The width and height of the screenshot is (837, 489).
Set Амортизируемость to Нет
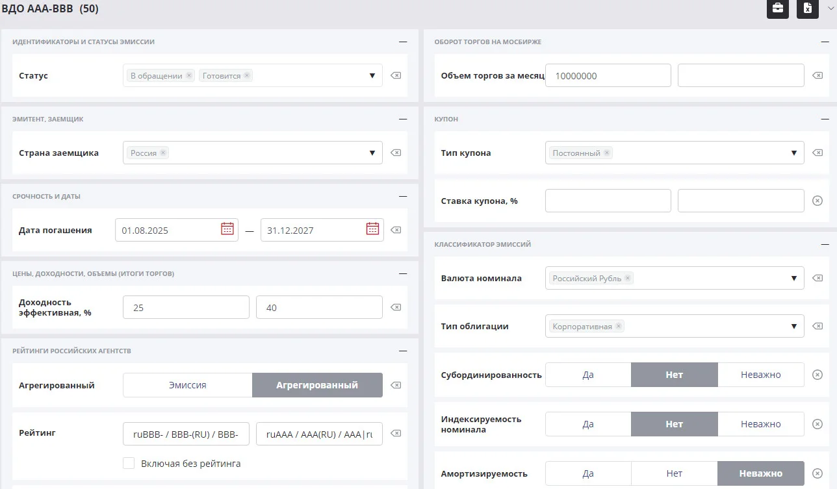[x=675, y=473]
